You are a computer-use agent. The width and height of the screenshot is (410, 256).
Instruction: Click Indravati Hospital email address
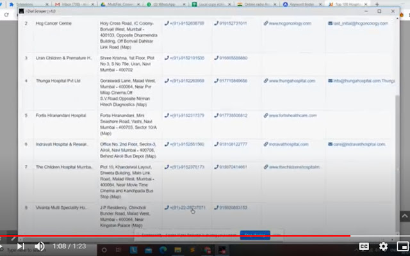pos(357,144)
